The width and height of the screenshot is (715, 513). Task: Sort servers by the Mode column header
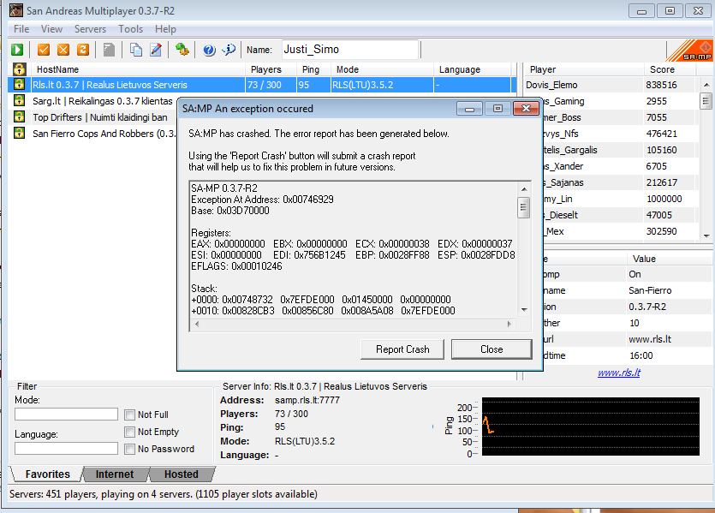point(382,69)
